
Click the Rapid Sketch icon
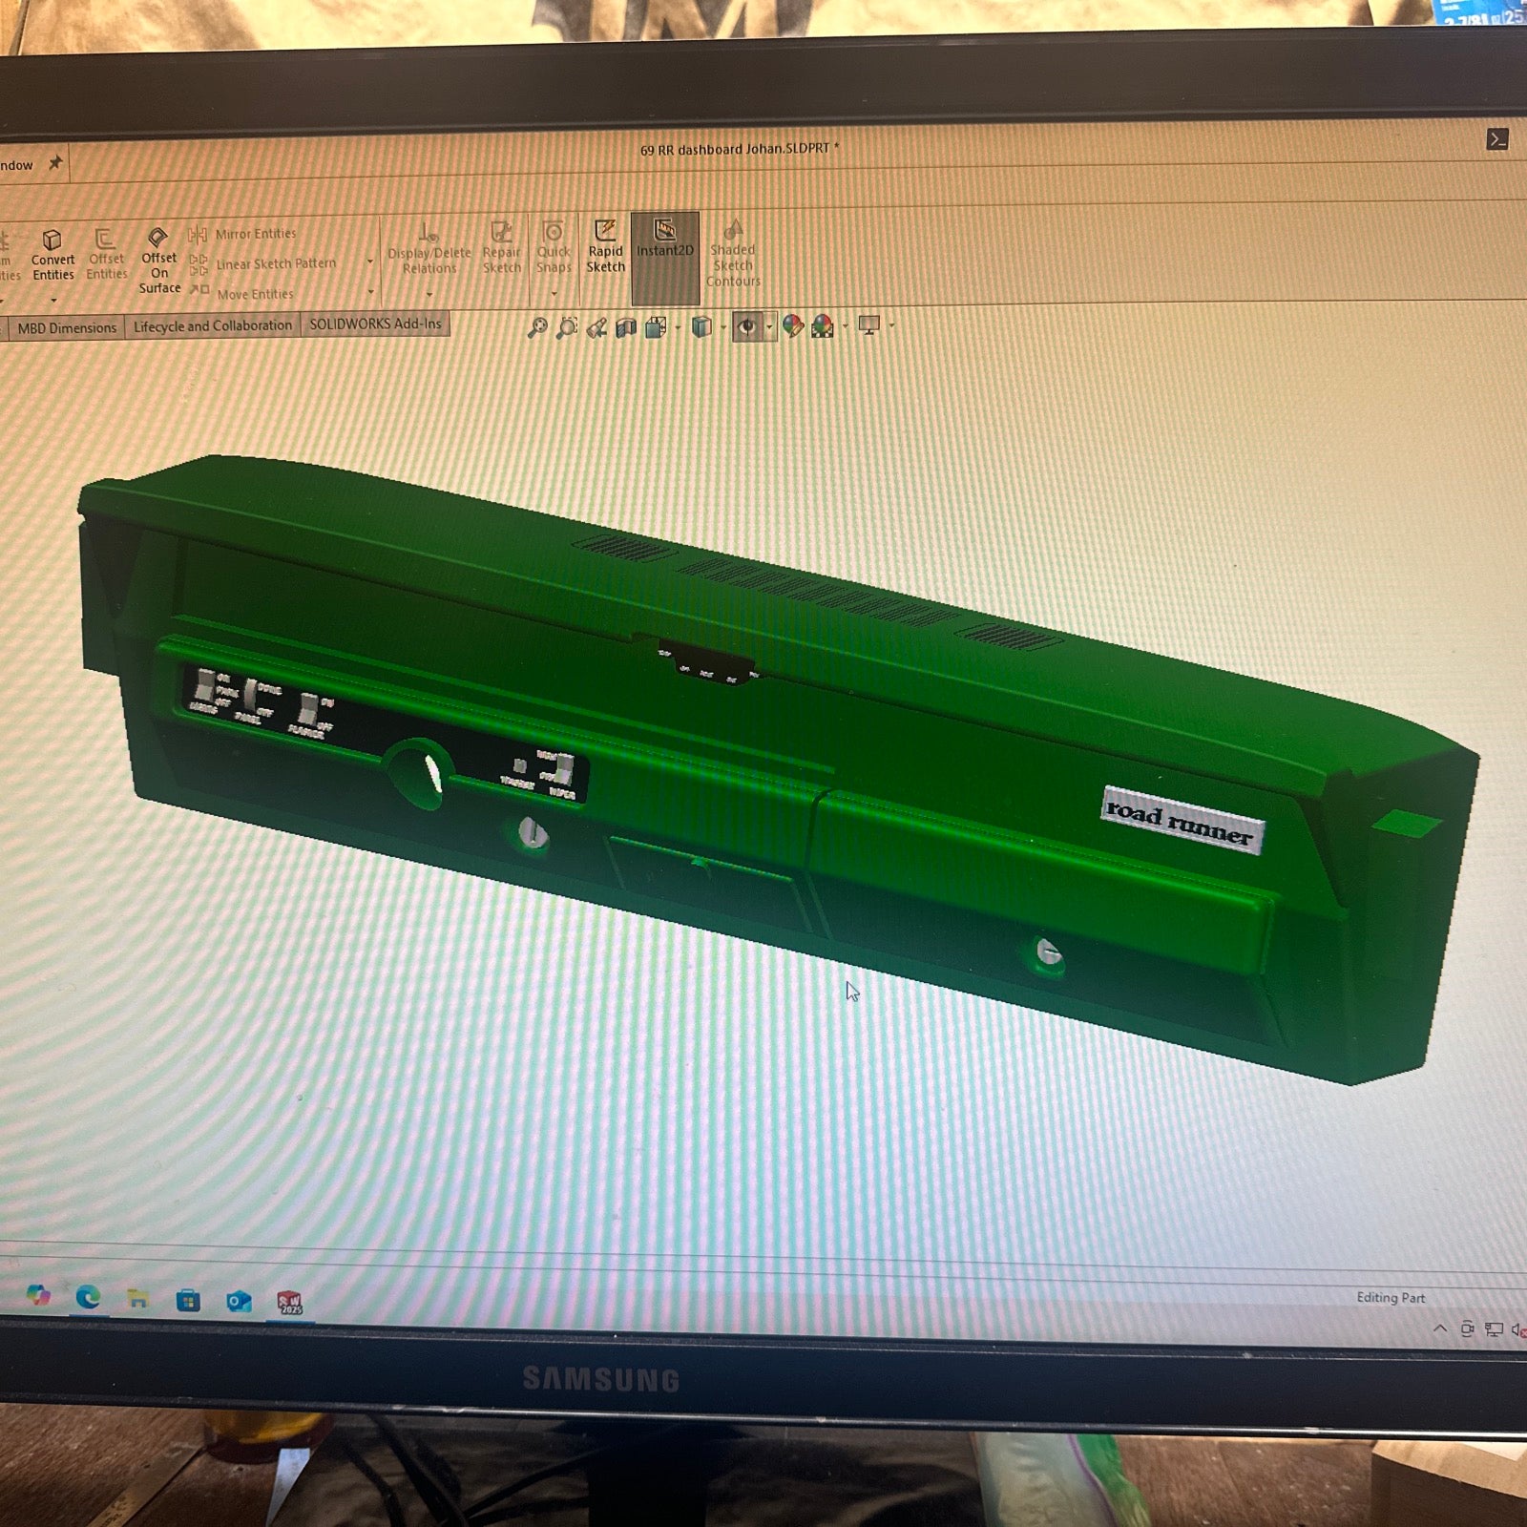point(605,246)
